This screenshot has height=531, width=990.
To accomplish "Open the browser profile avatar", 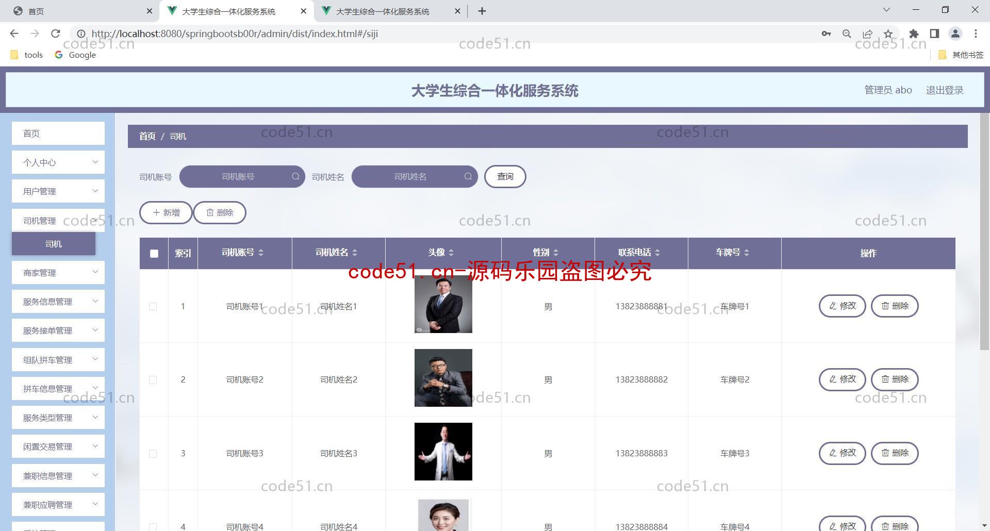I will pyautogui.click(x=955, y=34).
